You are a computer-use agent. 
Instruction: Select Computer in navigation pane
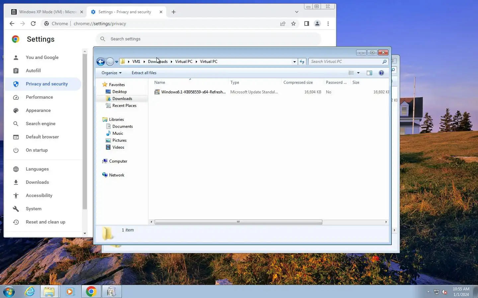click(118, 161)
